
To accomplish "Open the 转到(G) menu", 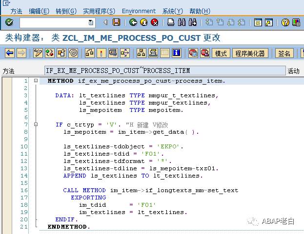I will click(x=66, y=11).
